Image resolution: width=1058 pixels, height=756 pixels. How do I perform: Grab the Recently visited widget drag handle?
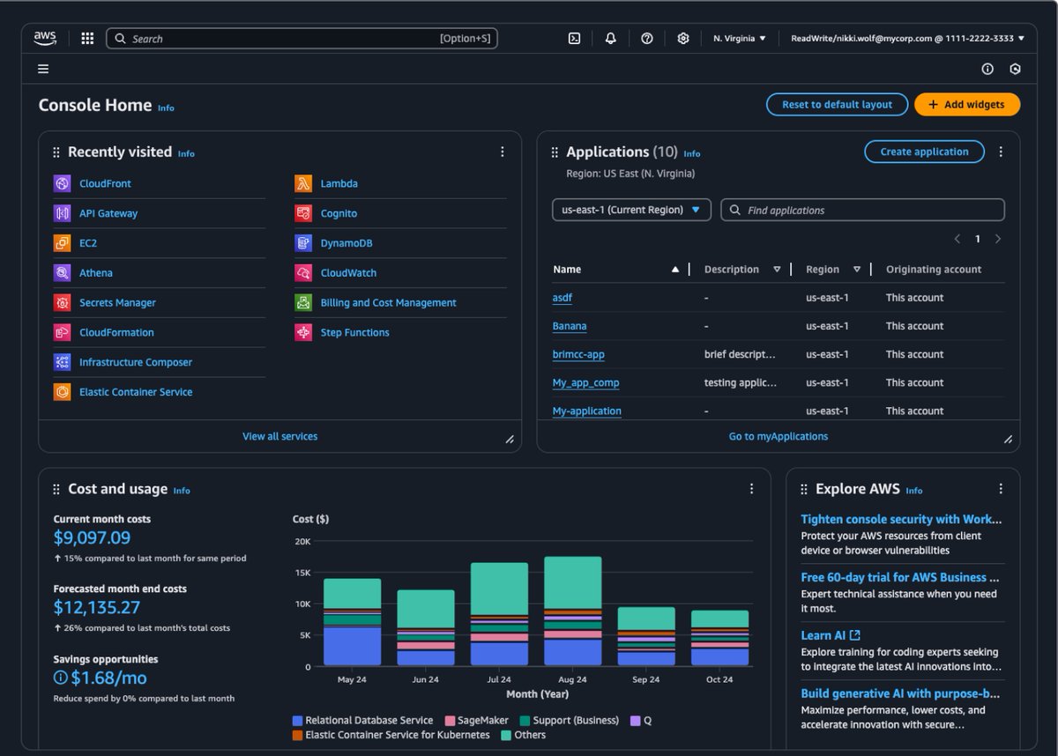(56, 152)
